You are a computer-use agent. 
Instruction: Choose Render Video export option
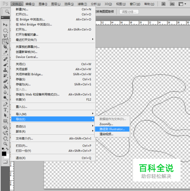coord(112,134)
